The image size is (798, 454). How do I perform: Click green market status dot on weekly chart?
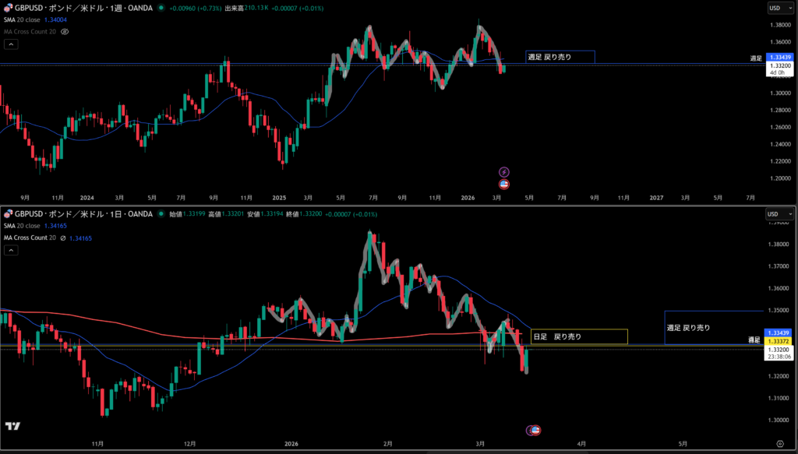[161, 8]
